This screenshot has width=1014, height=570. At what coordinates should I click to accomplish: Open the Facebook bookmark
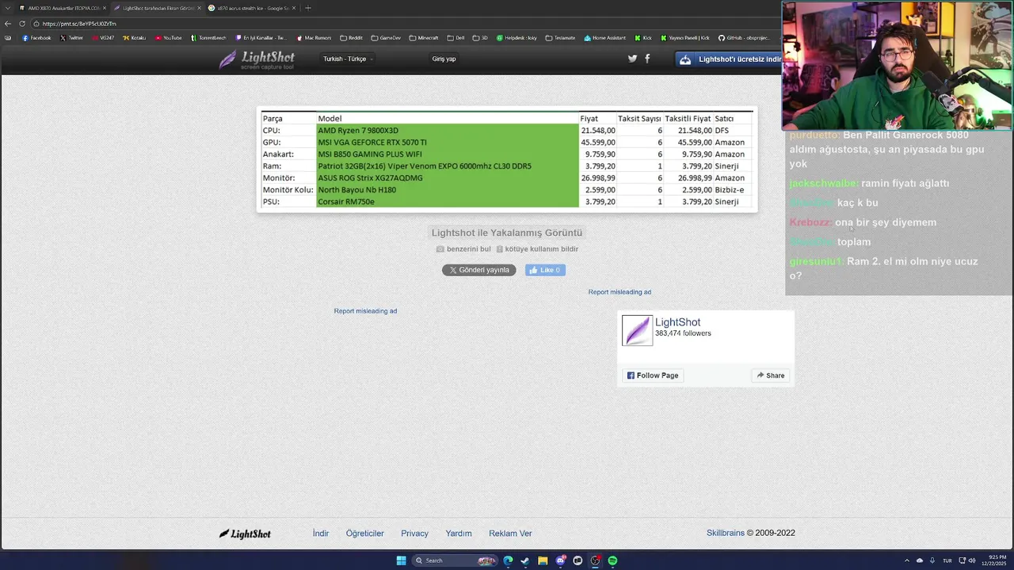pos(36,38)
